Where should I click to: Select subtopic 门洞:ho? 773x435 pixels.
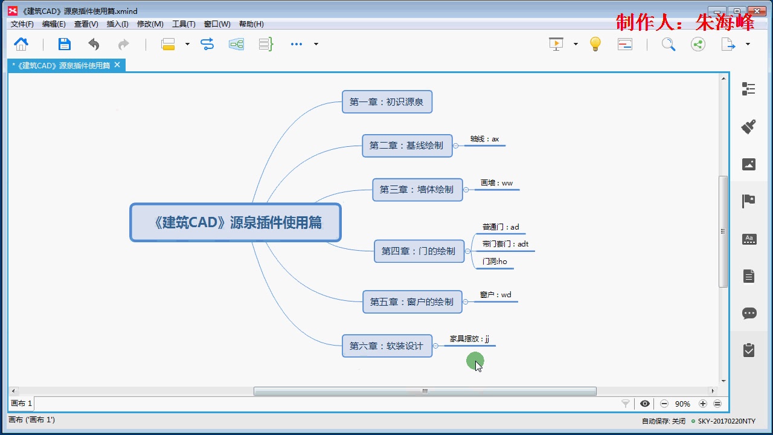pos(495,262)
